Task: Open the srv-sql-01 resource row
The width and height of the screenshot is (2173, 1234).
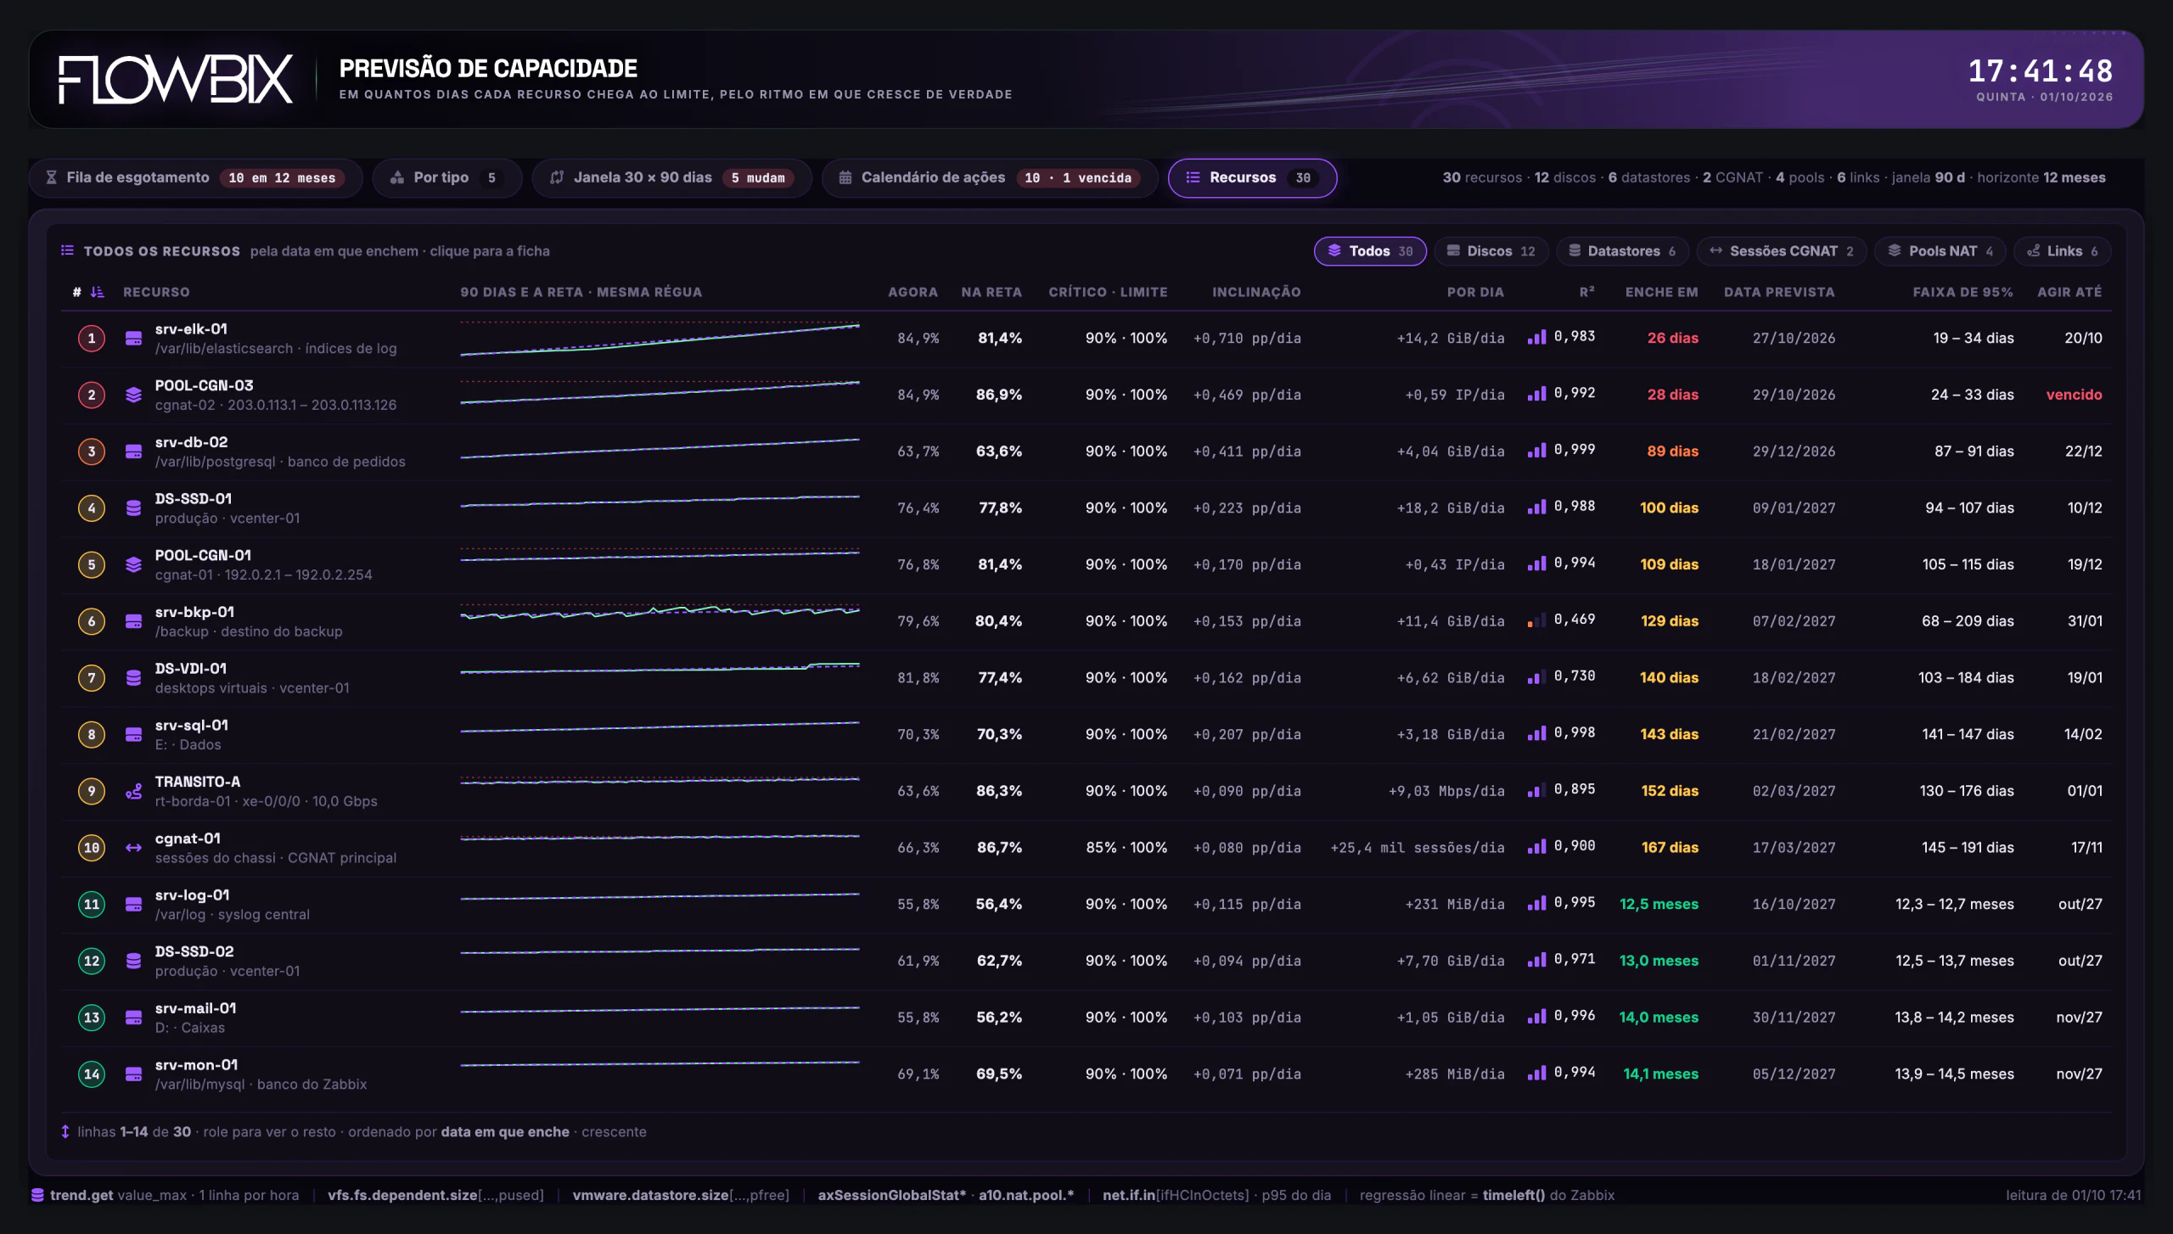Action: click(x=1086, y=734)
